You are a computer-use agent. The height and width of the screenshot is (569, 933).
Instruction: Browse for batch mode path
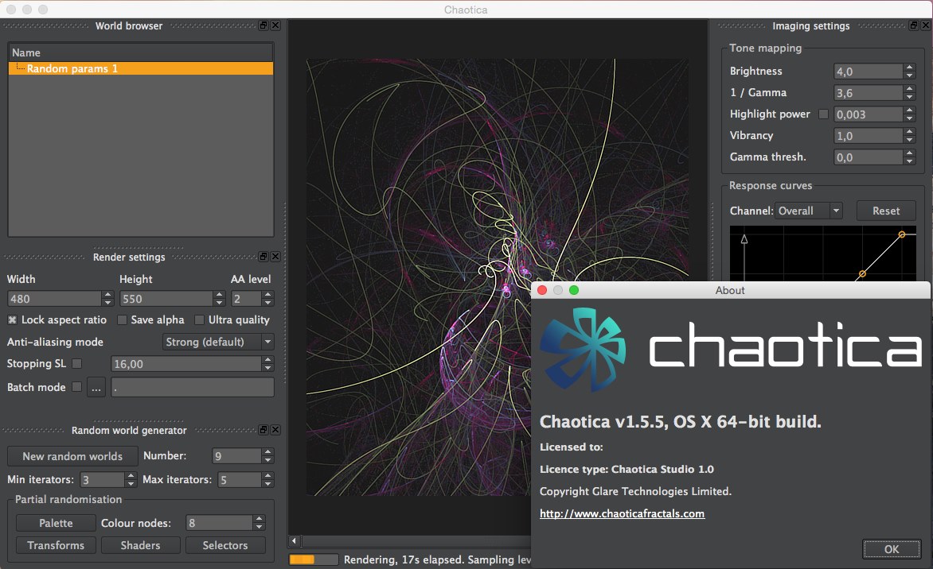96,387
